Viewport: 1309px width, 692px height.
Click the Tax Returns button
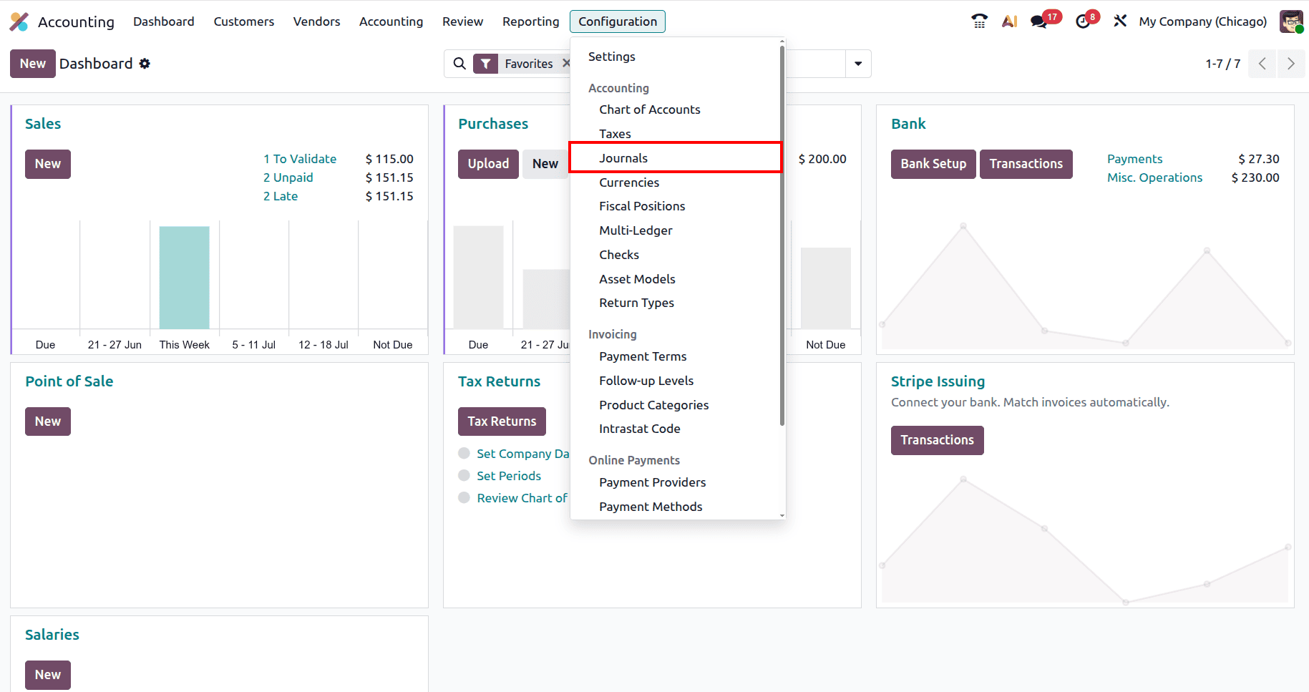(x=502, y=421)
